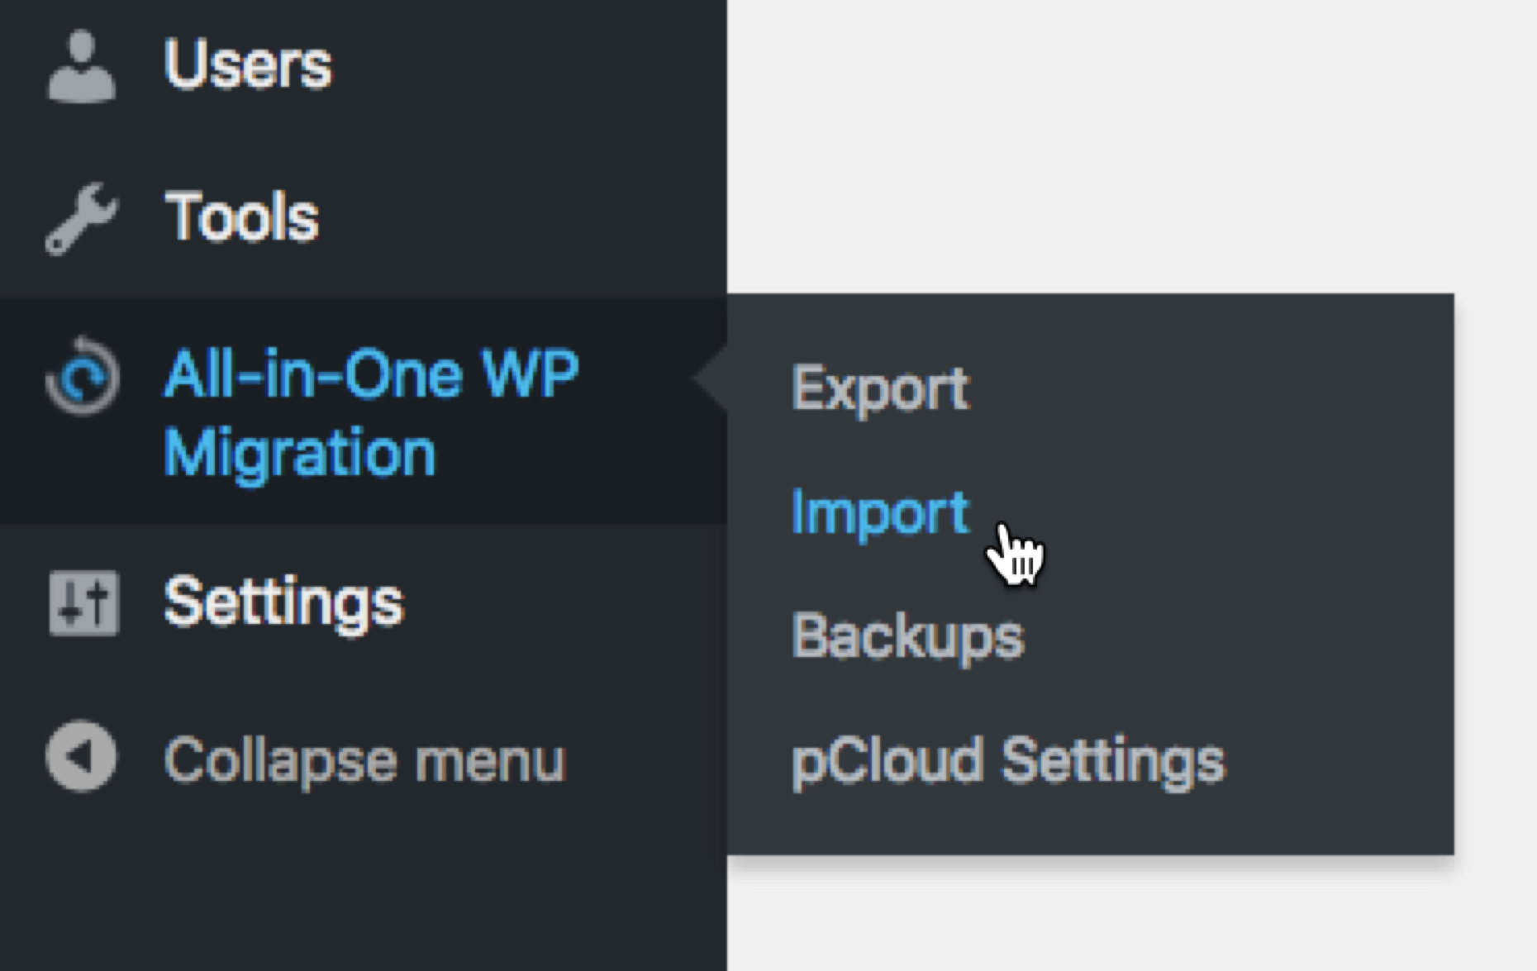Click the Collapse menu arrow icon

click(81, 757)
